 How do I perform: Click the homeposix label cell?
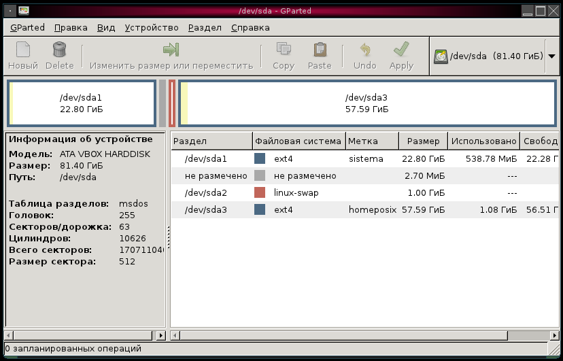click(373, 209)
